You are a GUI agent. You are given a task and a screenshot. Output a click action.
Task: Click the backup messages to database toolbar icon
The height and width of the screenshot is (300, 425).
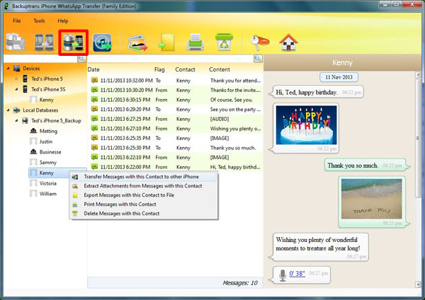pyautogui.click(x=16, y=42)
